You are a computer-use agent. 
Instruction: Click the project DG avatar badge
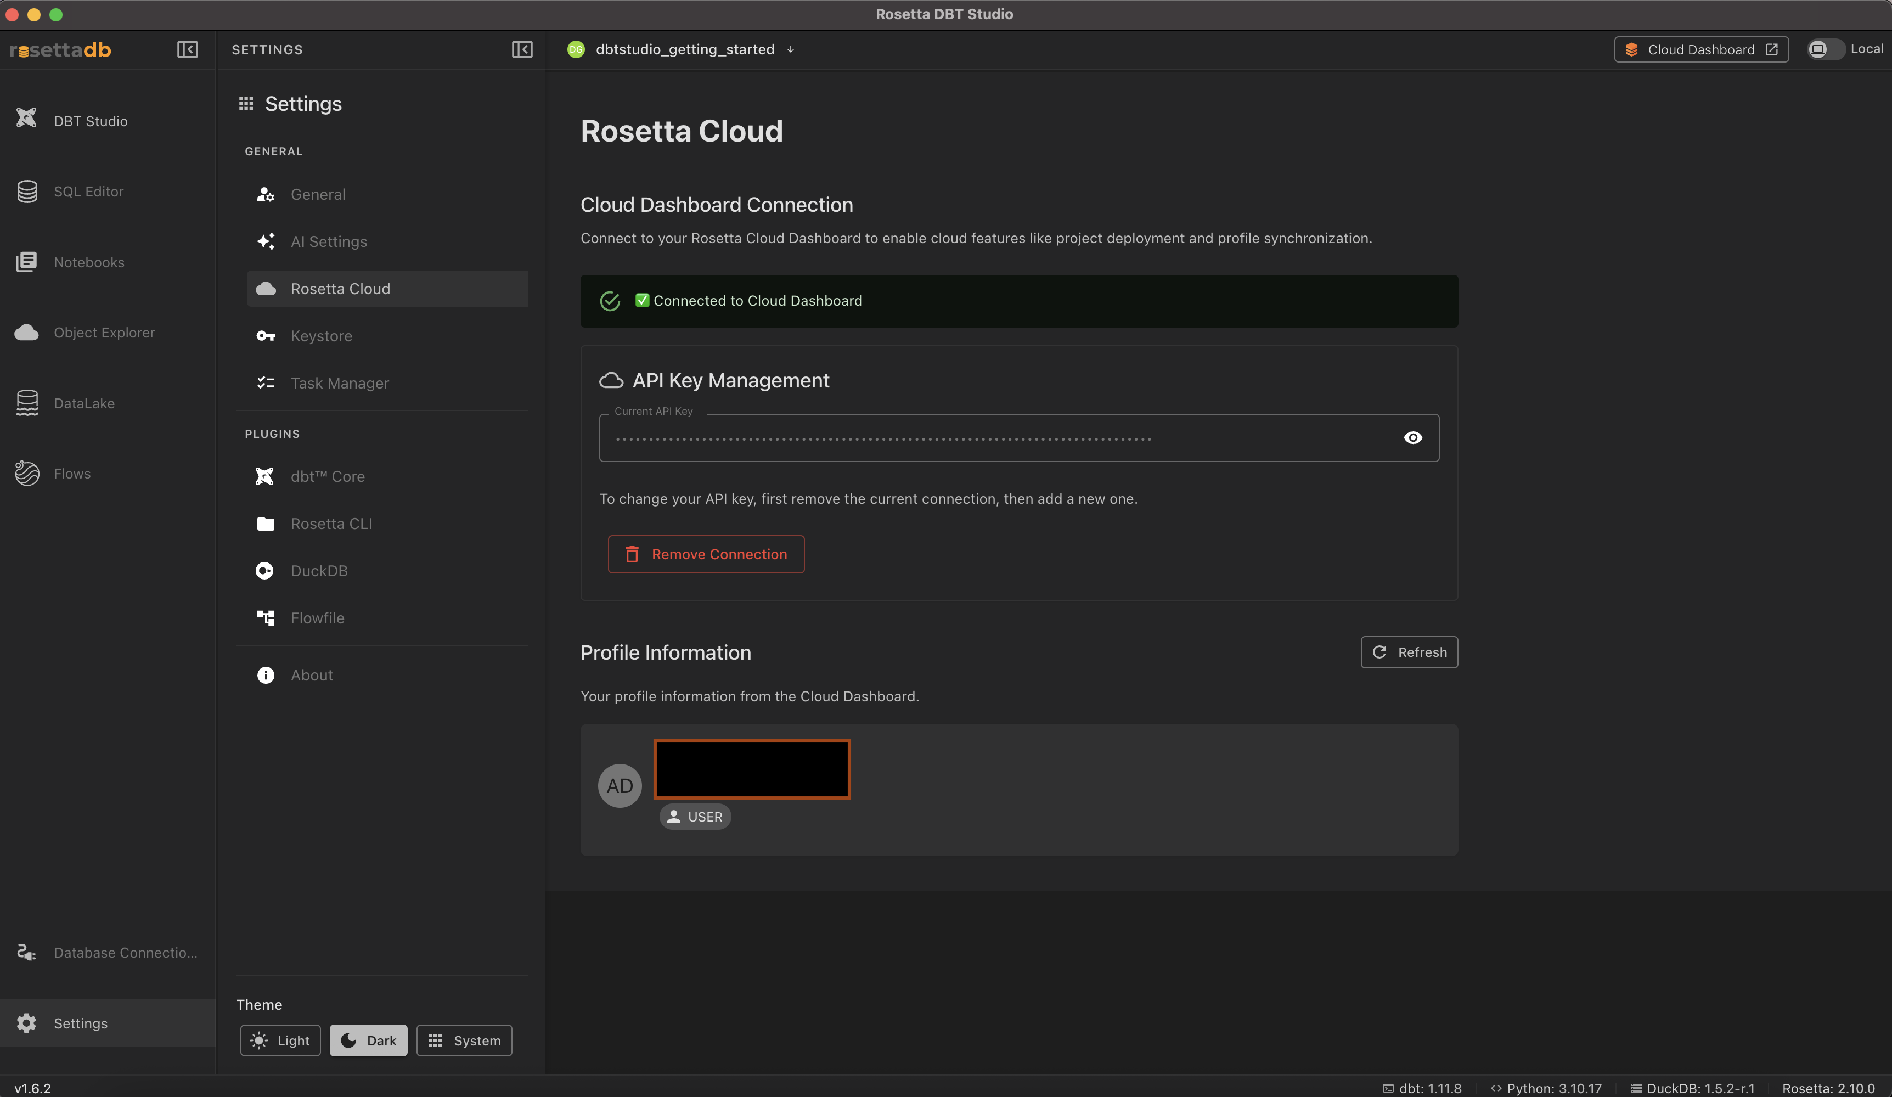pos(576,49)
